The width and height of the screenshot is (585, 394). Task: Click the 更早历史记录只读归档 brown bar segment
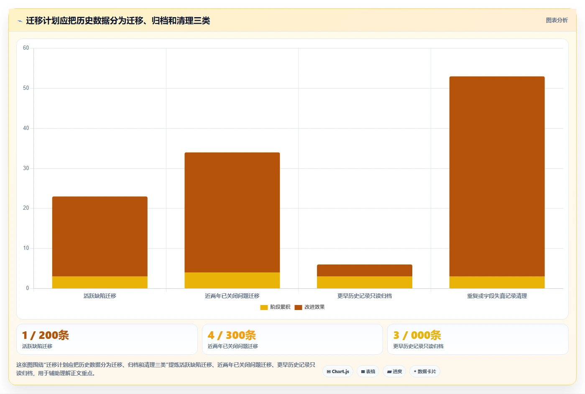(x=365, y=270)
